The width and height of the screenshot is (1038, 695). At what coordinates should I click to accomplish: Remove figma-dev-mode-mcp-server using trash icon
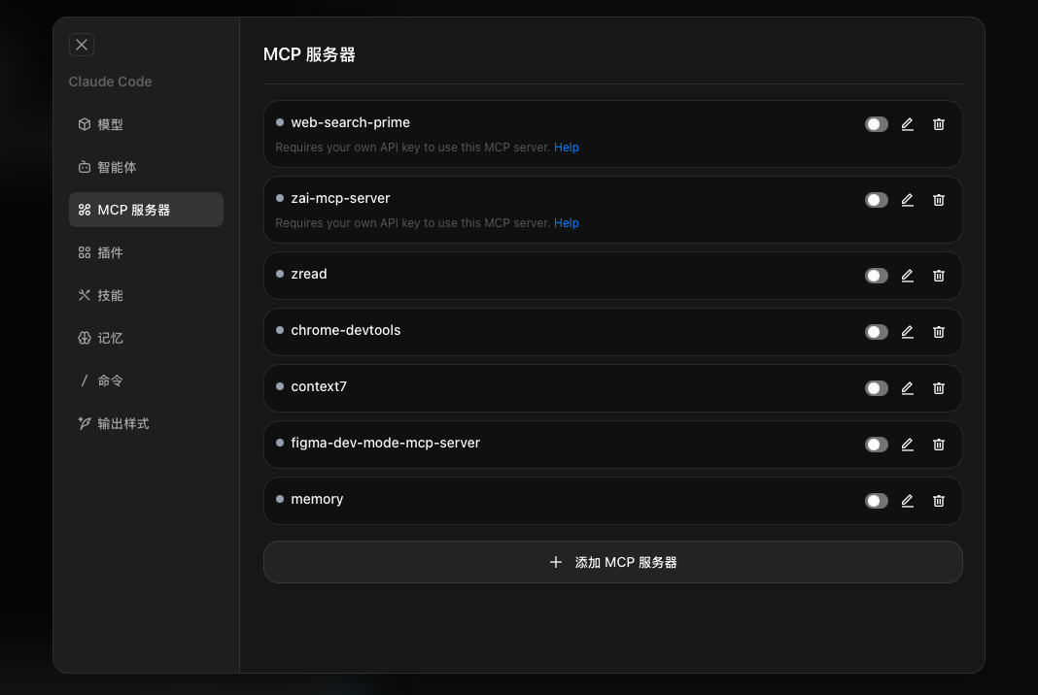938,445
